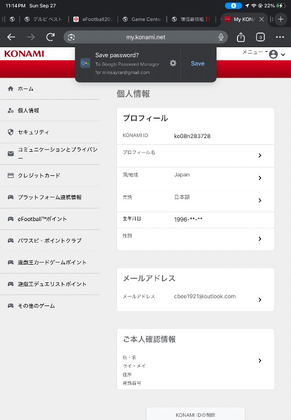
Task: Open the account avatar icon in header
Action: click(273, 54)
